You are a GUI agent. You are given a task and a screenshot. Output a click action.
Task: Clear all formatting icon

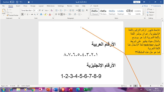point(52,10)
